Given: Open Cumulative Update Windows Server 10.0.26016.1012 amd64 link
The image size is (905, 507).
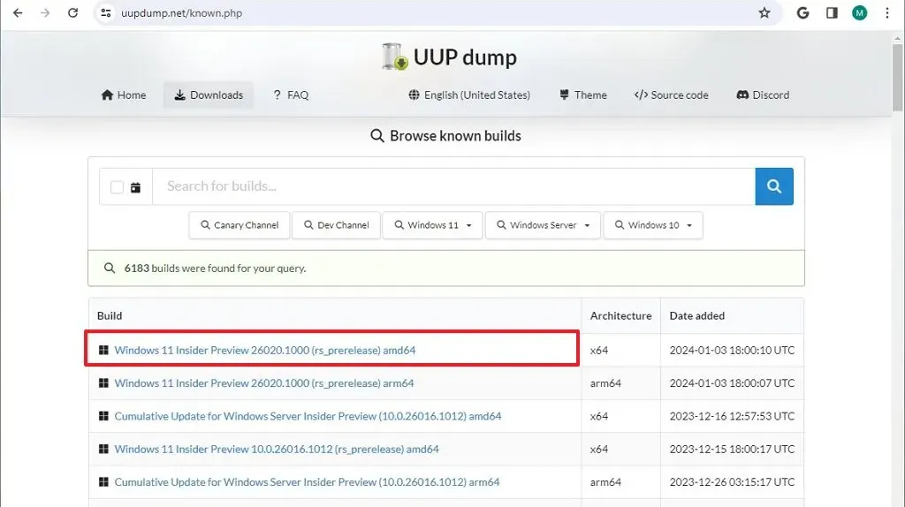Looking at the screenshot, I should (308, 416).
